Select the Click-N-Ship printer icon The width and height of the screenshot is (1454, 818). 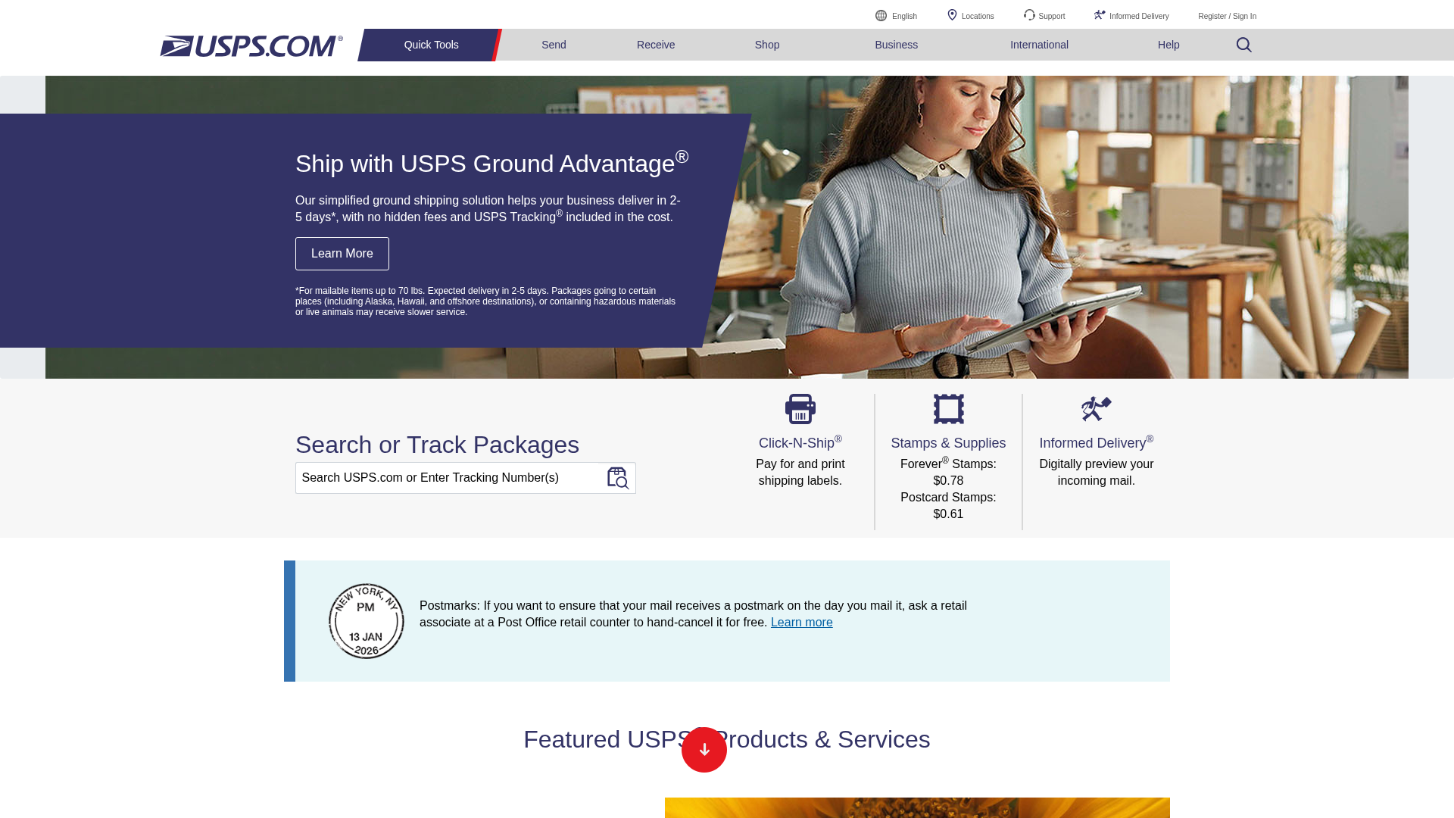[800, 409]
